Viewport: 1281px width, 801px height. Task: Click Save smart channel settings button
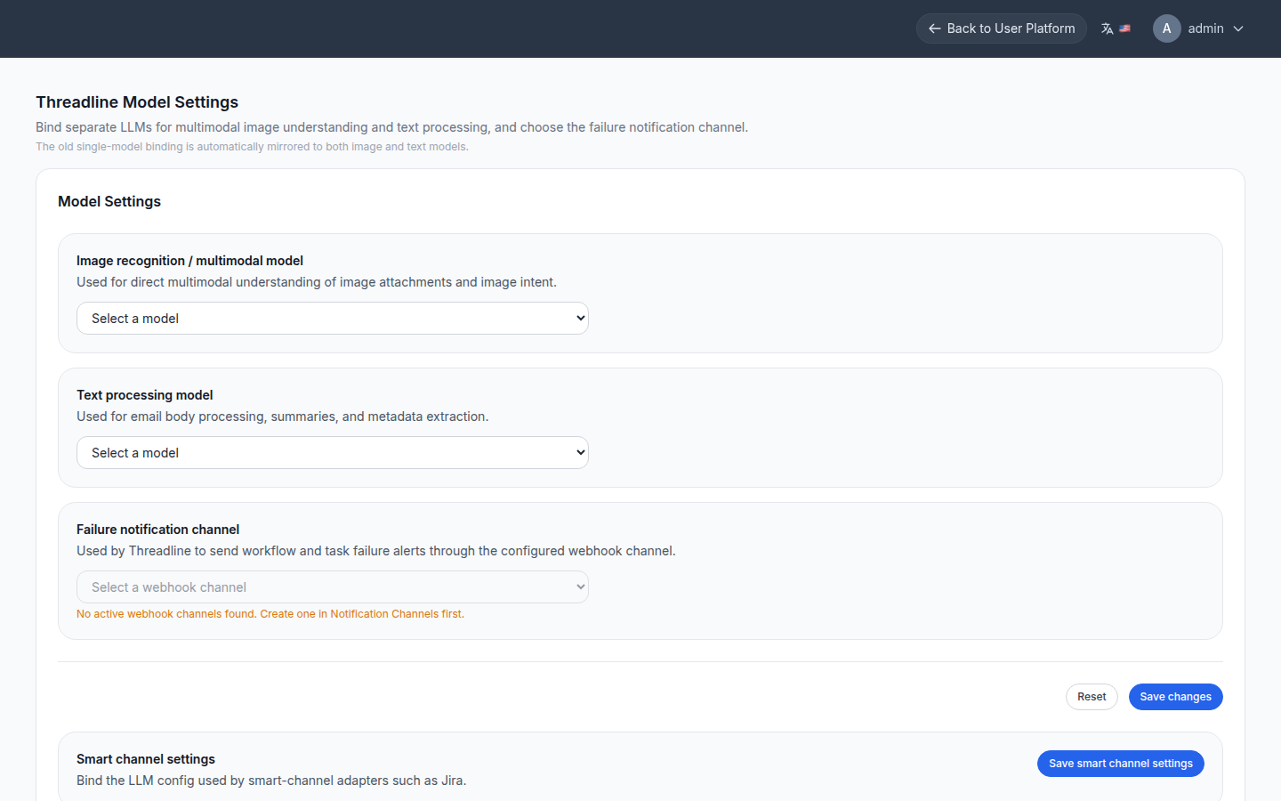tap(1120, 764)
